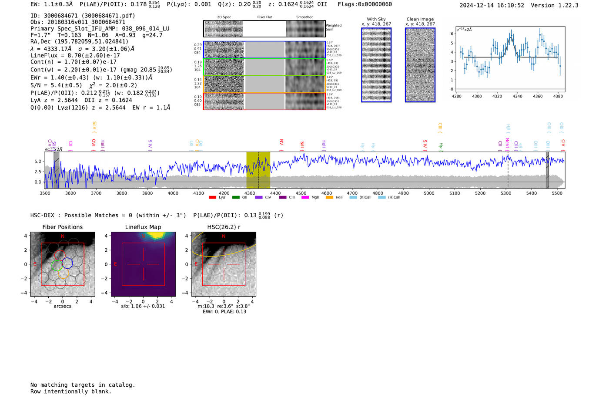Click the Primary Spec_Slot_IFU_AMP line
Viewport: 609px width, 415px height.
[x=100, y=29]
